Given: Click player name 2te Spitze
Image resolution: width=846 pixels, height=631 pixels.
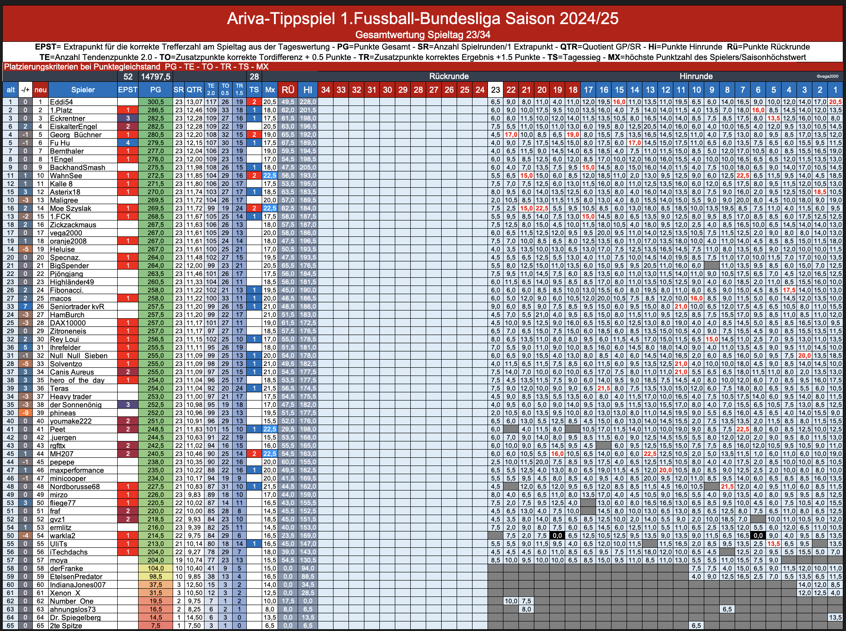Looking at the screenshot, I should click(x=66, y=626).
